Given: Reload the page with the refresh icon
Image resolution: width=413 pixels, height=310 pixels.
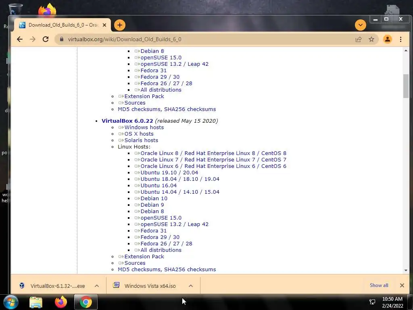Looking at the screenshot, I should tap(46, 39).
